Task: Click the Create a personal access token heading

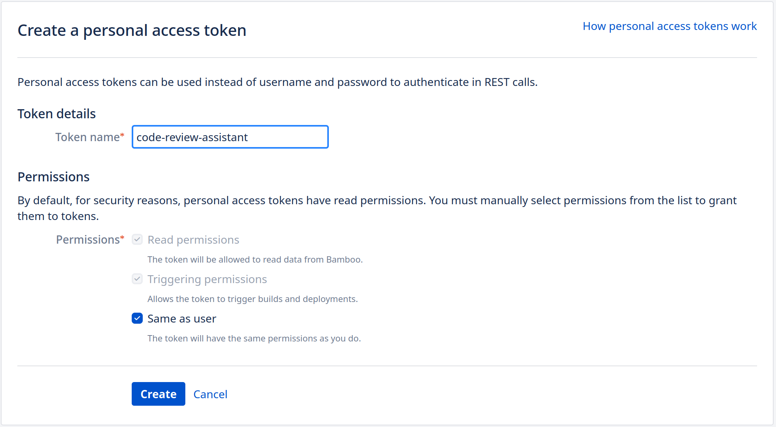Action: click(132, 30)
